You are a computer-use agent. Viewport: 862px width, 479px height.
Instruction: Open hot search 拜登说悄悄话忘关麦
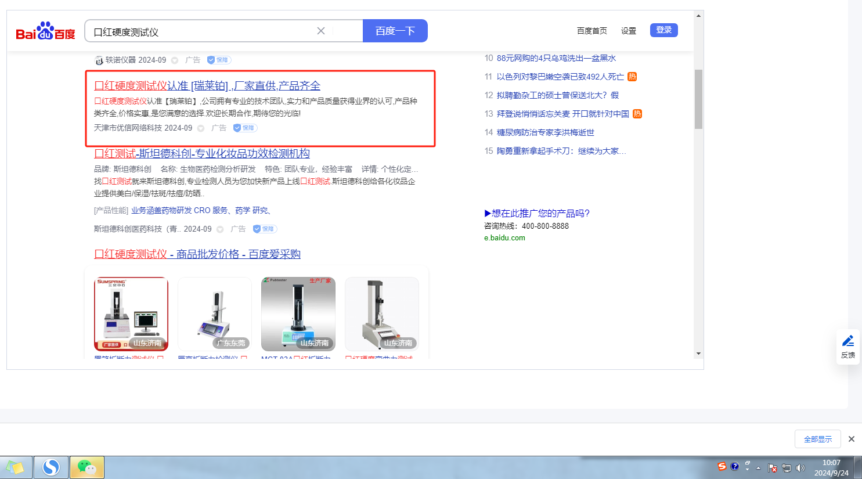point(563,114)
